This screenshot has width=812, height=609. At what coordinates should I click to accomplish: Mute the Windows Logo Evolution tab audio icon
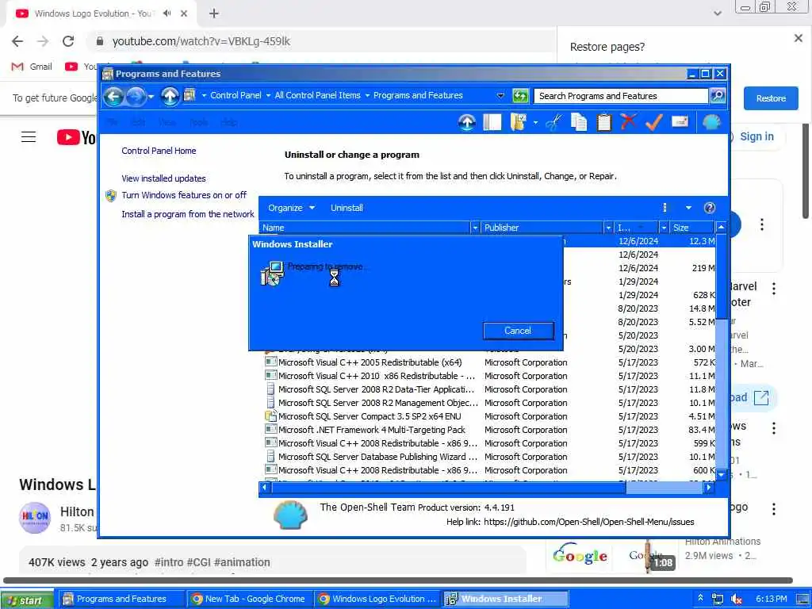167,13
